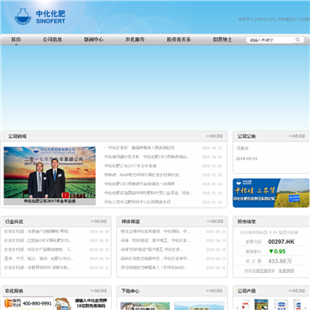
Task: Click the 股市信息 panel heading
Action: tap(246, 221)
